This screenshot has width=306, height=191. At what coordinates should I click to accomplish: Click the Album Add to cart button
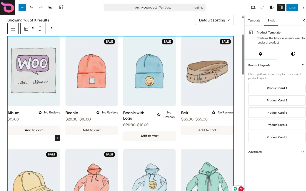pos(34,130)
